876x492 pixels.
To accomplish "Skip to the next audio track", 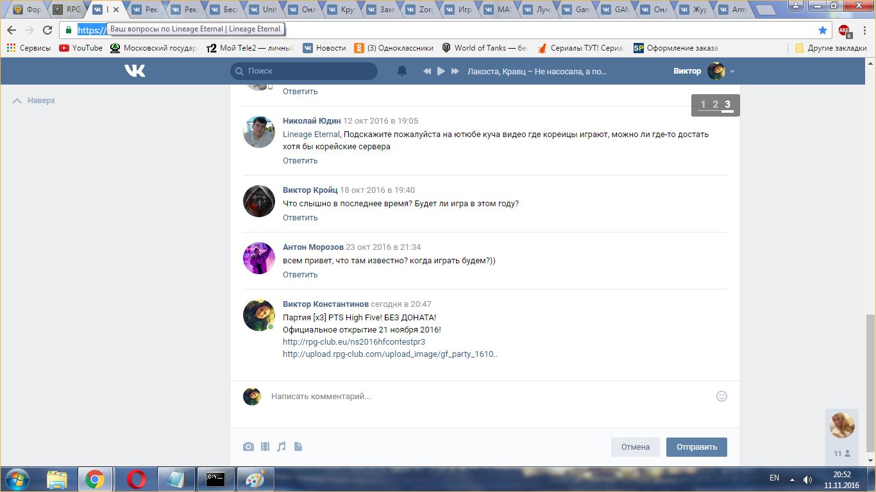I will pyautogui.click(x=455, y=71).
